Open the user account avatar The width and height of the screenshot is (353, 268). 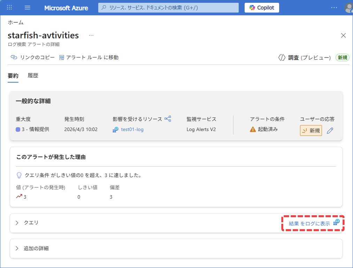point(348,8)
